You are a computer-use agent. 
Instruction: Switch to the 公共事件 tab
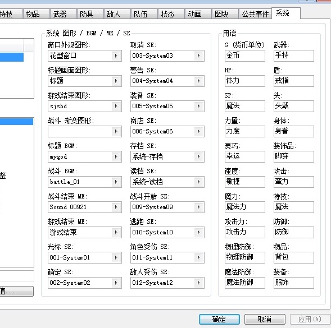255,14
